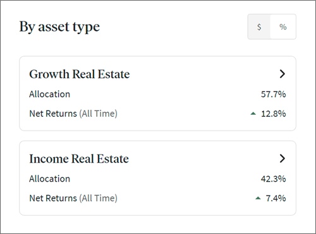Click green up-arrow beside 12.8% returns
The image size is (316, 234).
point(253,114)
